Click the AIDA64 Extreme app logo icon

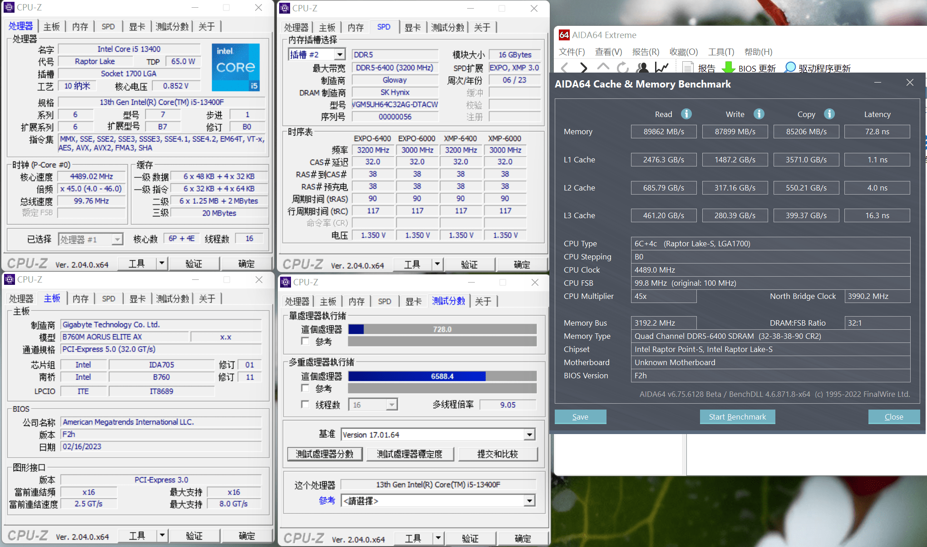click(x=564, y=35)
